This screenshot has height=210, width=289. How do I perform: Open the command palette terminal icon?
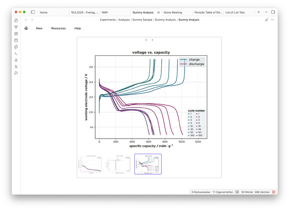tap(16, 53)
